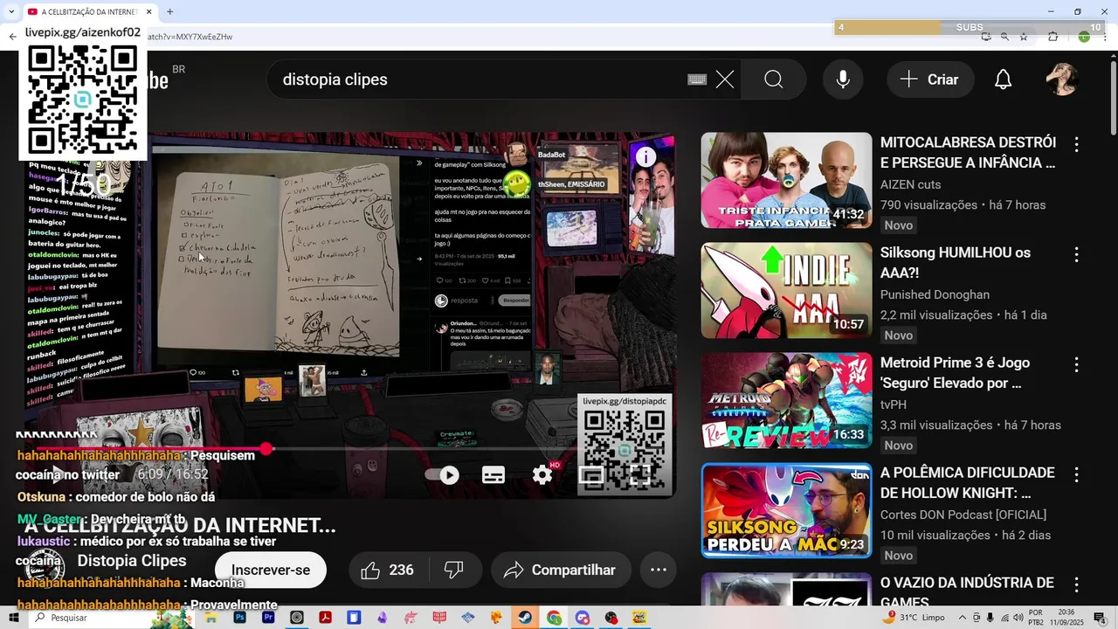Image resolution: width=1118 pixels, height=629 pixels.
Task: Open more actions ellipsis under the video
Action: point(659,570)
